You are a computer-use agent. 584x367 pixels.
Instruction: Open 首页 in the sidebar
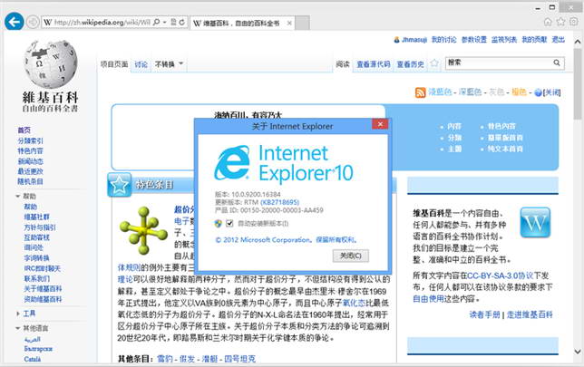click(24, 130)
